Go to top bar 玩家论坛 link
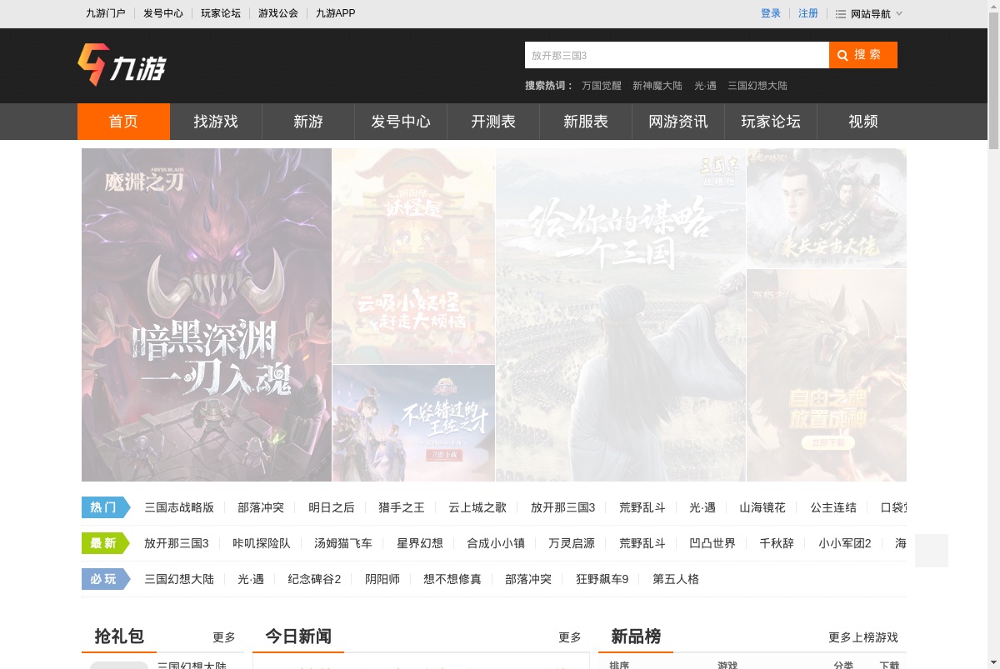This screenshot has width=1000, height=669. [x=221, y=13]
